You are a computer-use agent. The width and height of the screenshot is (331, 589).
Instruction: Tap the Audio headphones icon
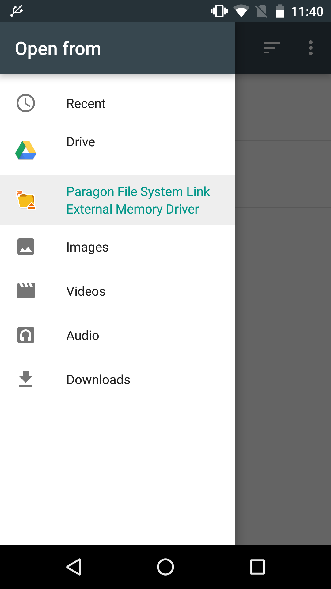(26, 335)
